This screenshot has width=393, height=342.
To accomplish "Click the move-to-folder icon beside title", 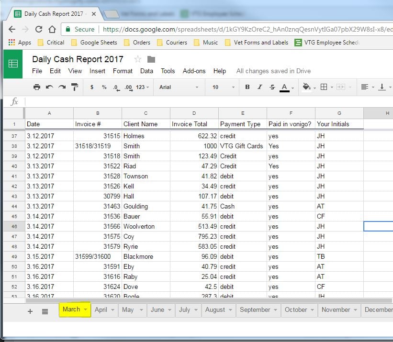I will pos(151,59).
